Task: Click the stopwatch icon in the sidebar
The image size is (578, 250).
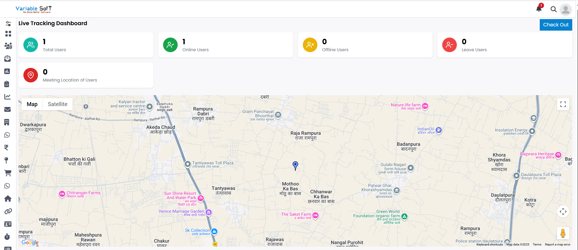Action: tap(7, 237)
